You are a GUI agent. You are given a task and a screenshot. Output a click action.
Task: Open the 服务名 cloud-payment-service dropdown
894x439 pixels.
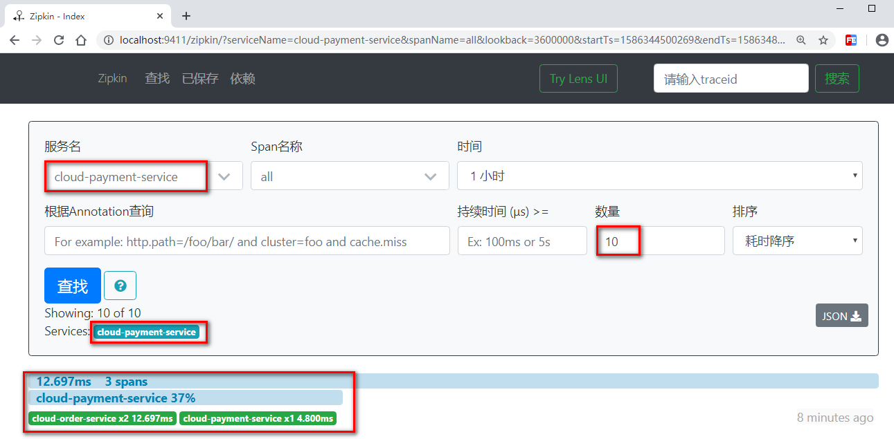[143, 176]
